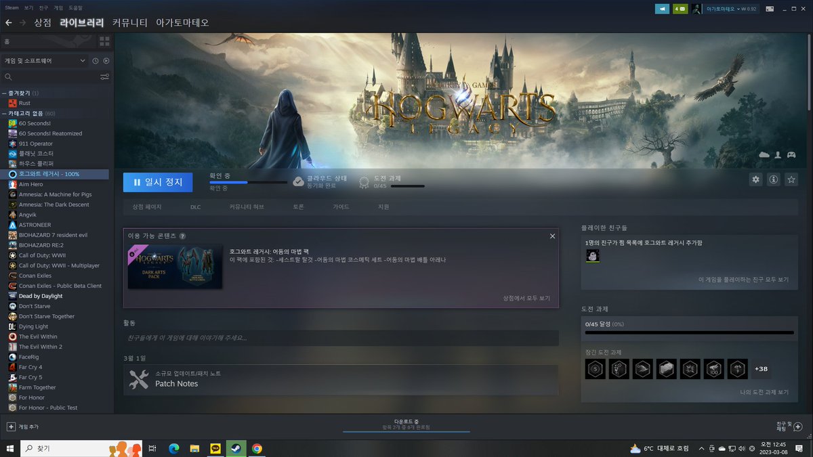Expand account menu 아가토마테오 dropdown
Viewport: 813px width, 457px height.
pos(731,9)
